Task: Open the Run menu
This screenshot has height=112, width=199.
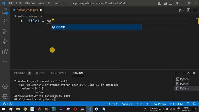Action: point(57,3)
